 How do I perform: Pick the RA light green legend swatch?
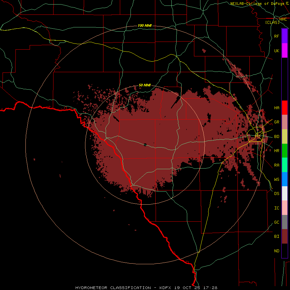pyautogui.click(x=285, y=165)
